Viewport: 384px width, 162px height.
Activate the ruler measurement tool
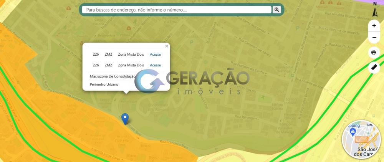(x=374, y=67)
